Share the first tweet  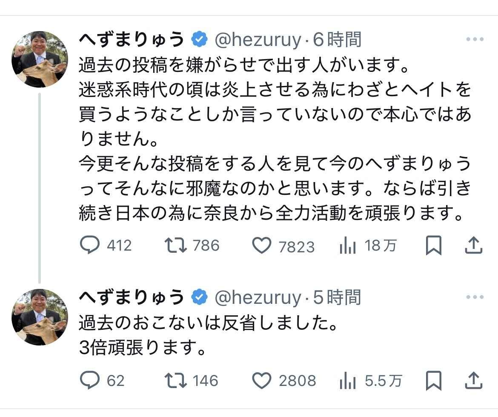(x=474, y=246)
